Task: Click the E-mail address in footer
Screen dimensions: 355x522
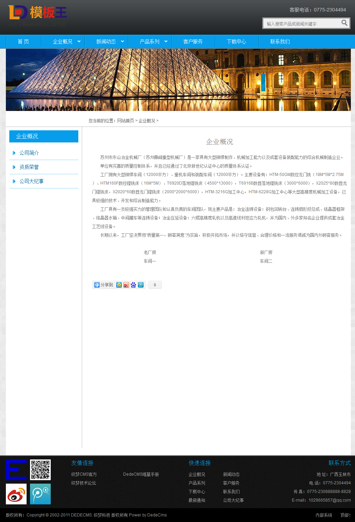Action: (329, 500)
